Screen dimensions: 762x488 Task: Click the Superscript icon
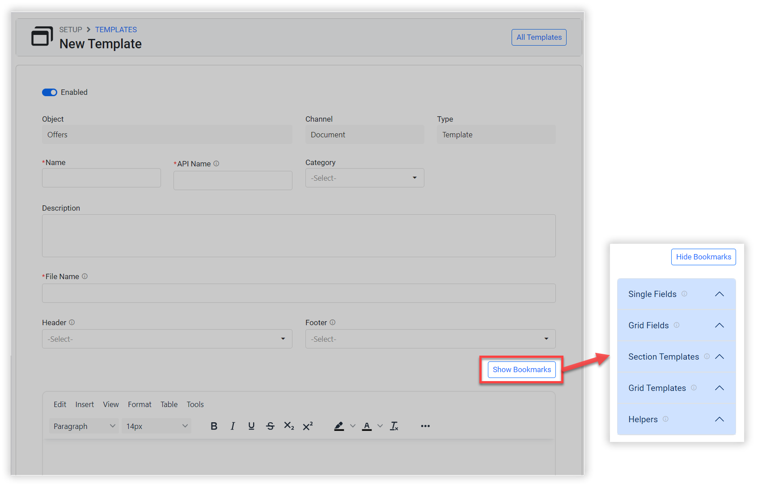pos(308,426)
